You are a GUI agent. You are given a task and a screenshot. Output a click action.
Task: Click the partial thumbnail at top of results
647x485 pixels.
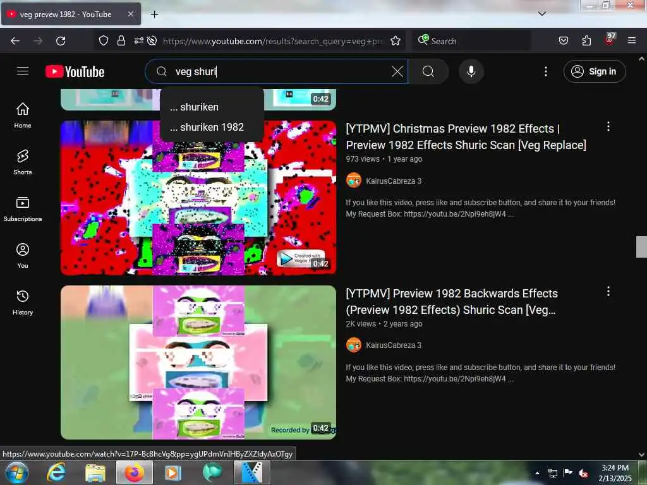tap(198, 99)
